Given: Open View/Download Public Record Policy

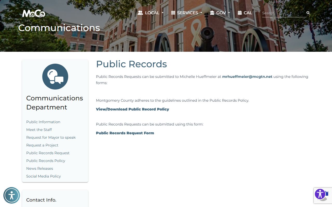Looking at the screenshot, I should point(132,109).
